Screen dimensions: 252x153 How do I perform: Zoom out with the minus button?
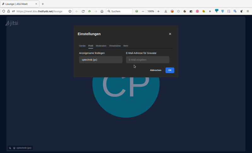tap(143, 11)
